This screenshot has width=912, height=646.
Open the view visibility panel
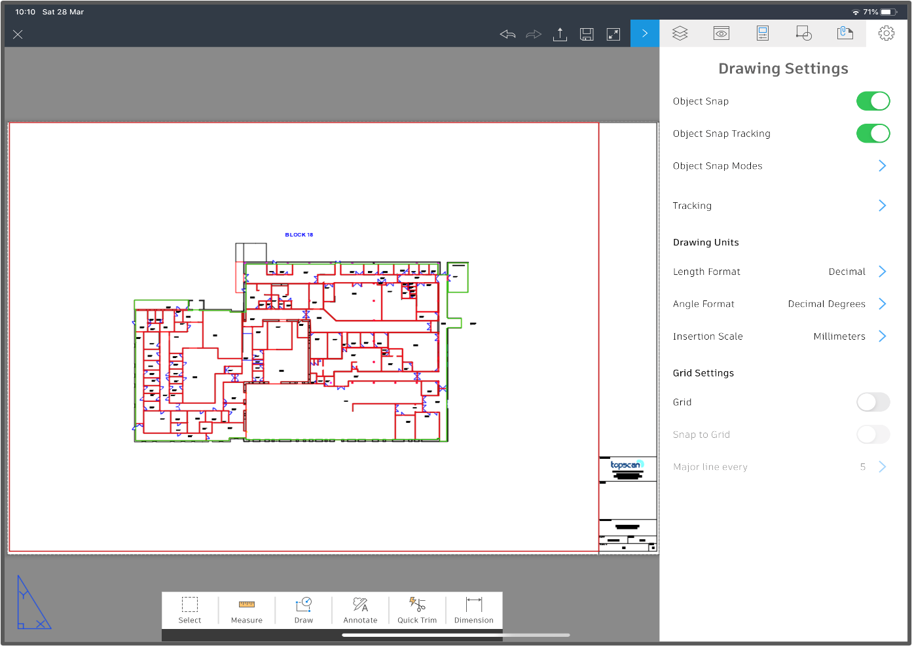pyautogui.click(x=721, y=33)
